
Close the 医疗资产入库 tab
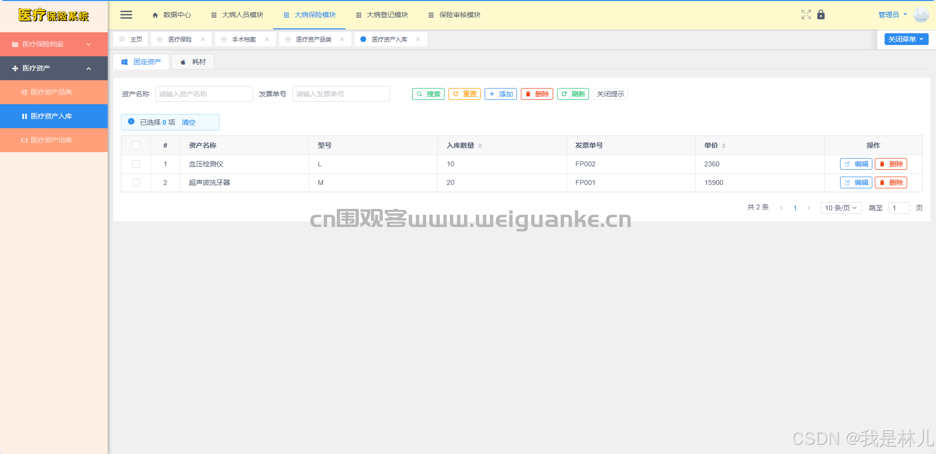pos(418,39)
